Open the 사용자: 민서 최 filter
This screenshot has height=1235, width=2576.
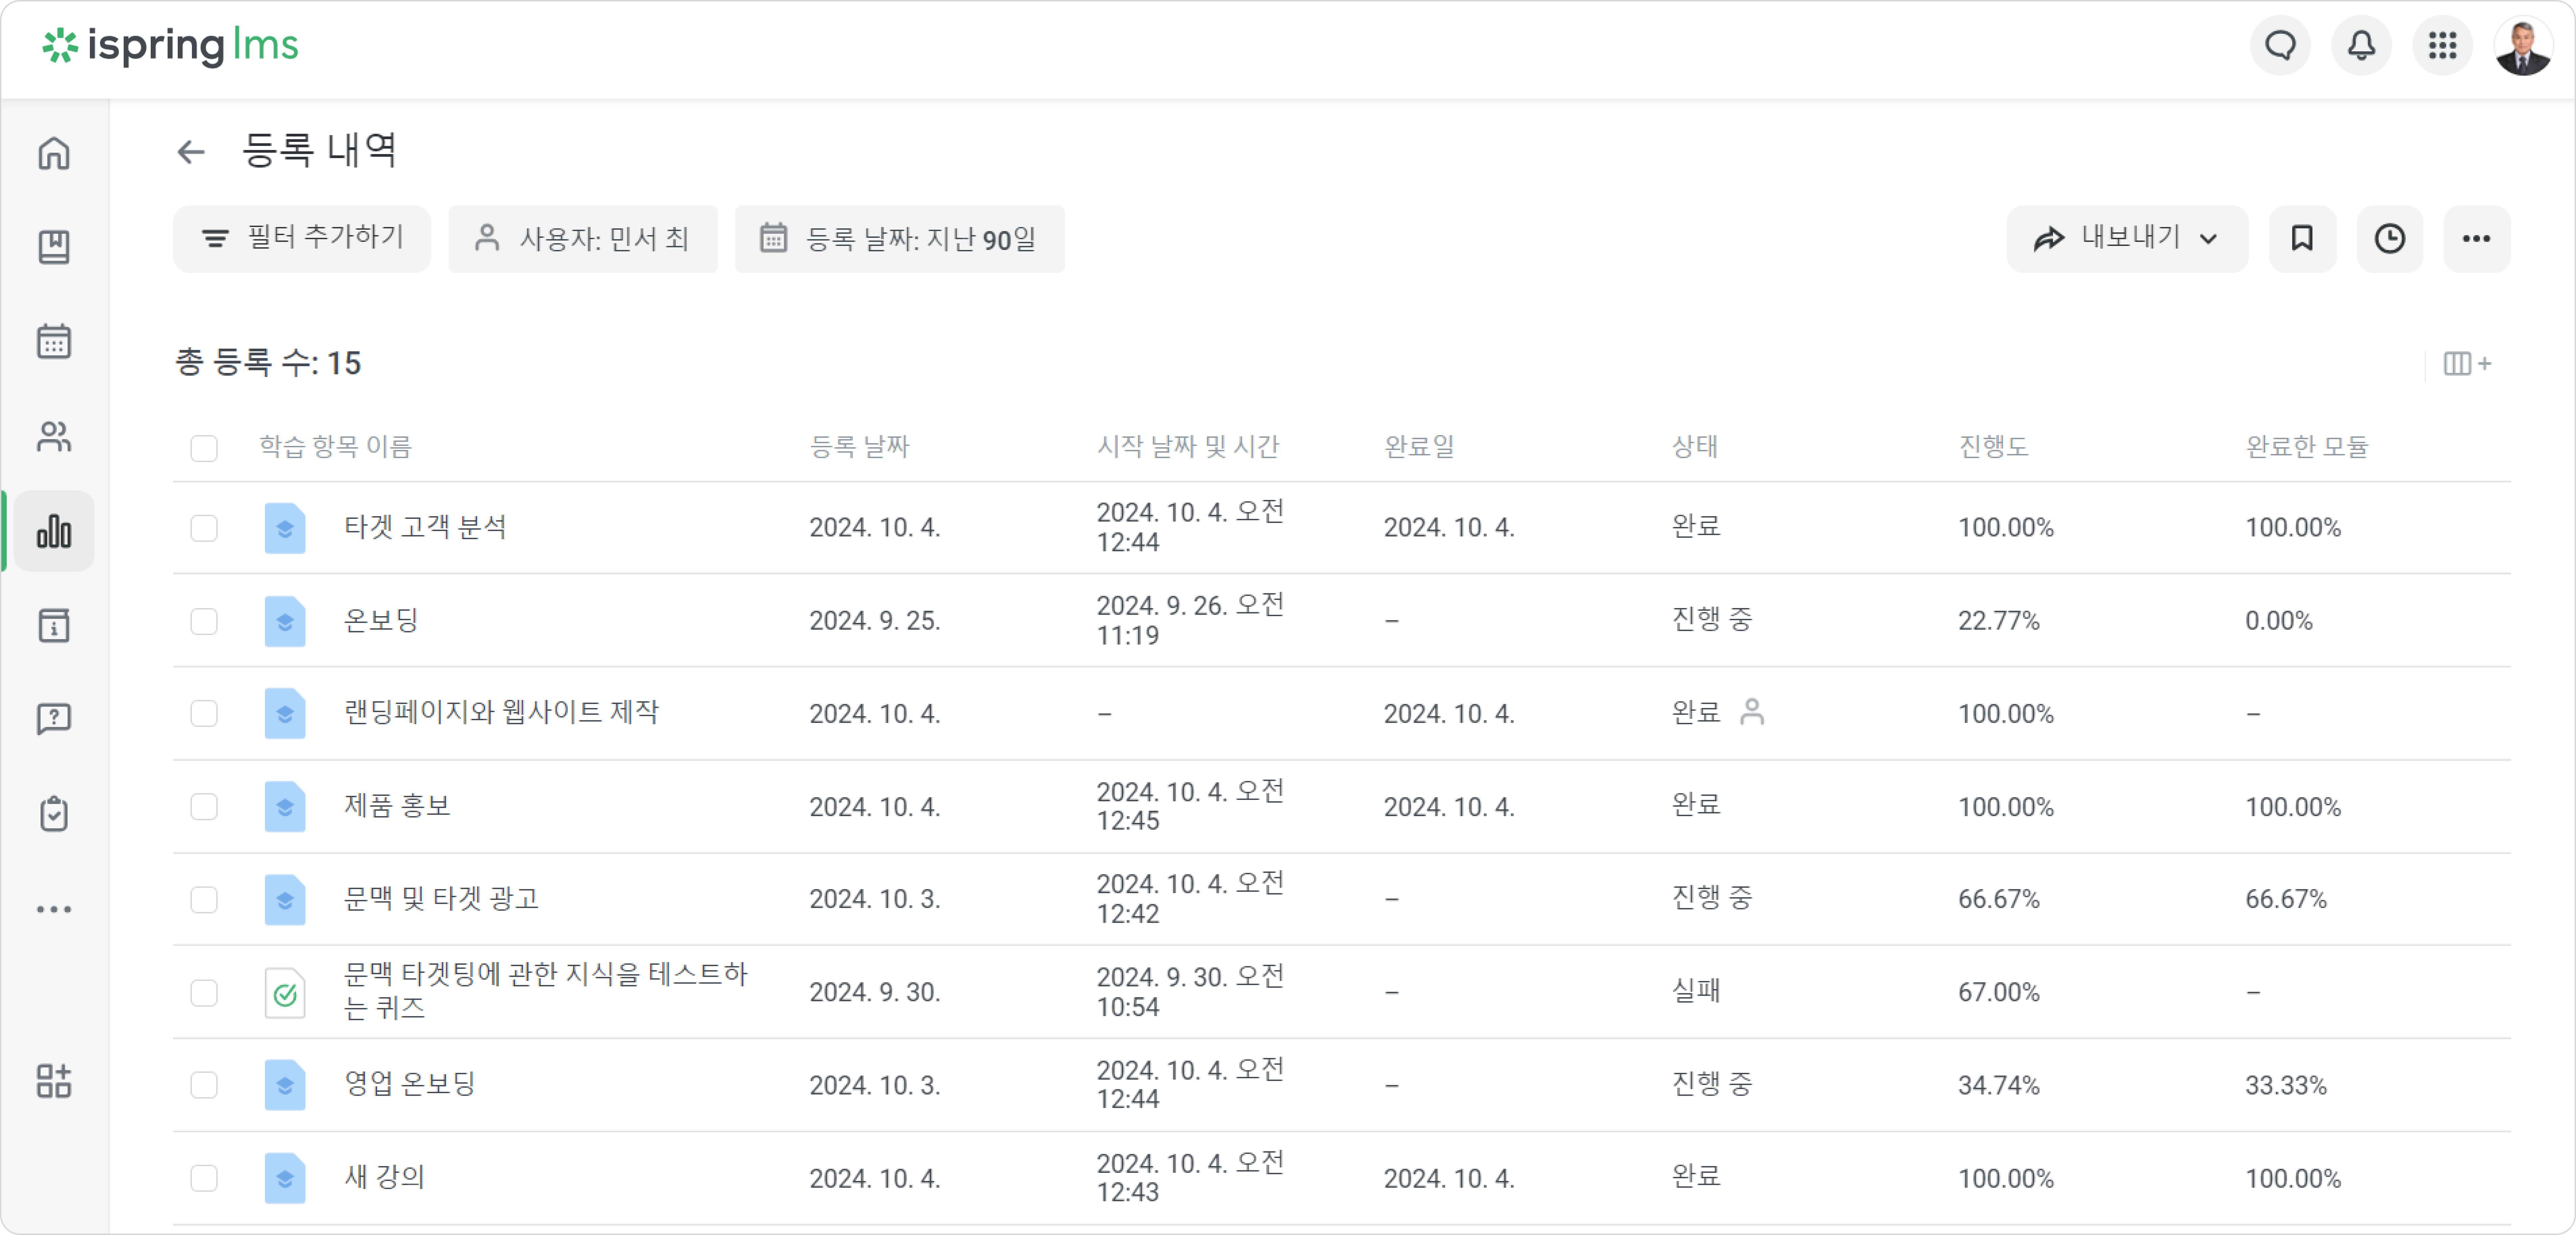583,239
